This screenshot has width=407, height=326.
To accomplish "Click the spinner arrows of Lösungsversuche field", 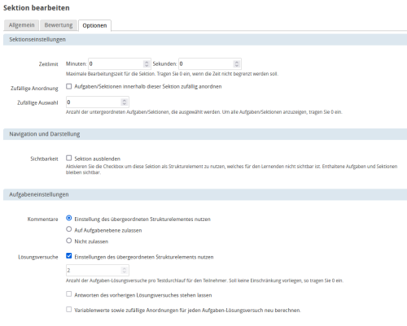I will (125, 270).
